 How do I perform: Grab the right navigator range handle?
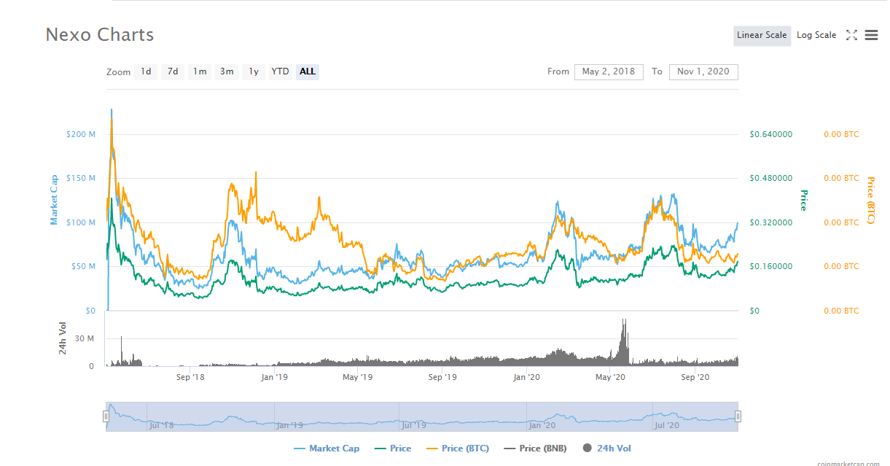738,416
